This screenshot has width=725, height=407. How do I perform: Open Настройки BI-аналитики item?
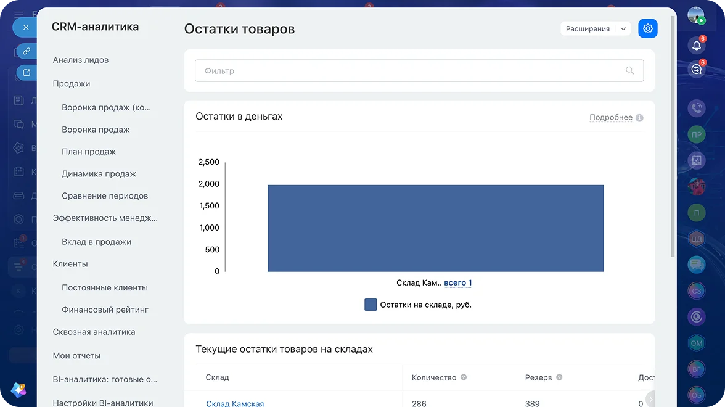pyautogui.click(x=102, y=403)
